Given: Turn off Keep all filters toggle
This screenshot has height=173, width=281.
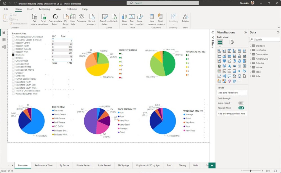Looking at the screenshot, I should pyautogui.click(x=241, y=108).
